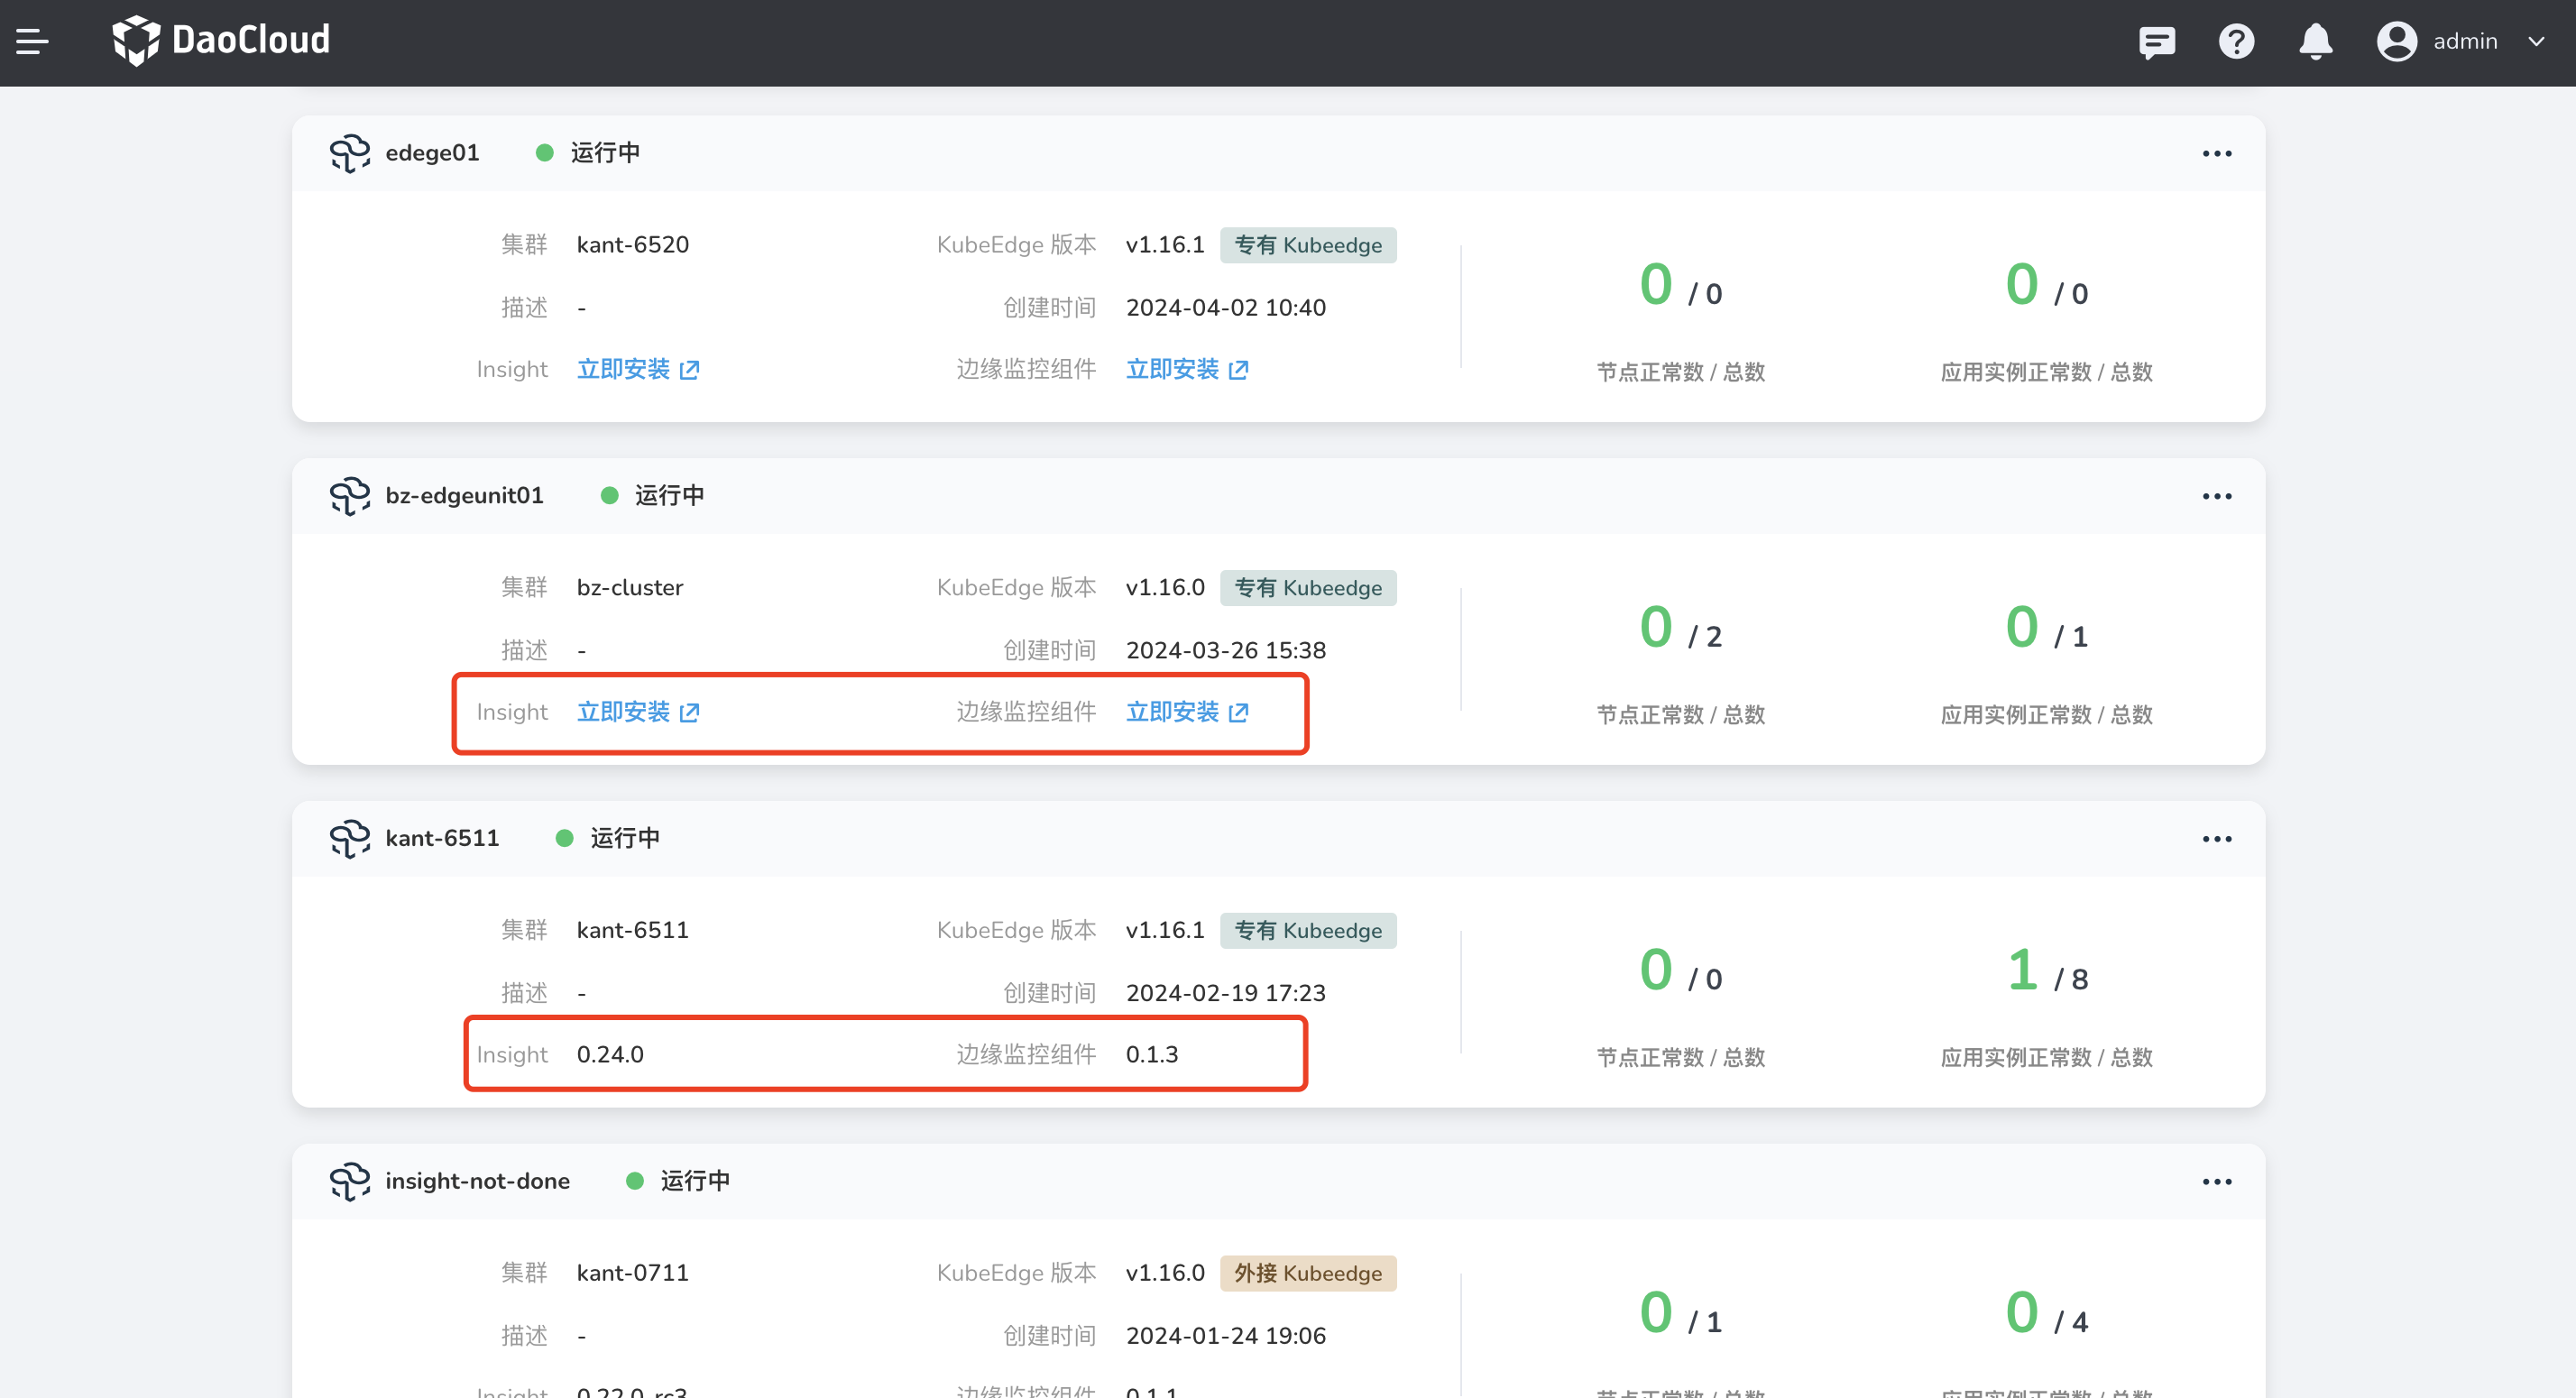Open more options for kant-6511
This screenshot has width=2576, height=1398.
click(2216, 839)
